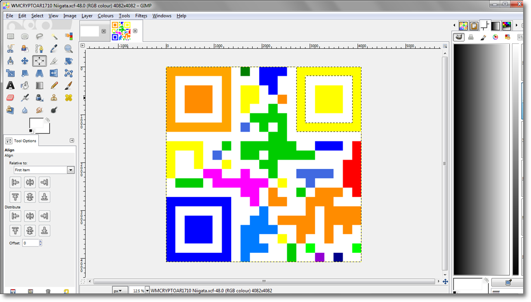Image resolution: width=531 pixels, height=302 pixels.
Task: Select the Dodge/Burn tool
Action: pyautogui.click(x=54, y=110)
